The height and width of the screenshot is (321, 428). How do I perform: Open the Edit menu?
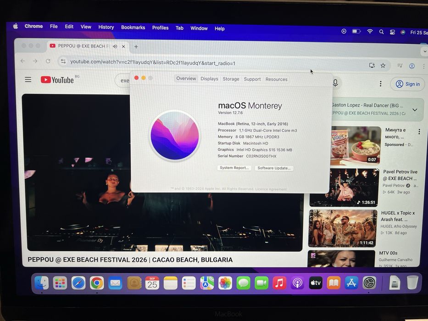point(69,27)
